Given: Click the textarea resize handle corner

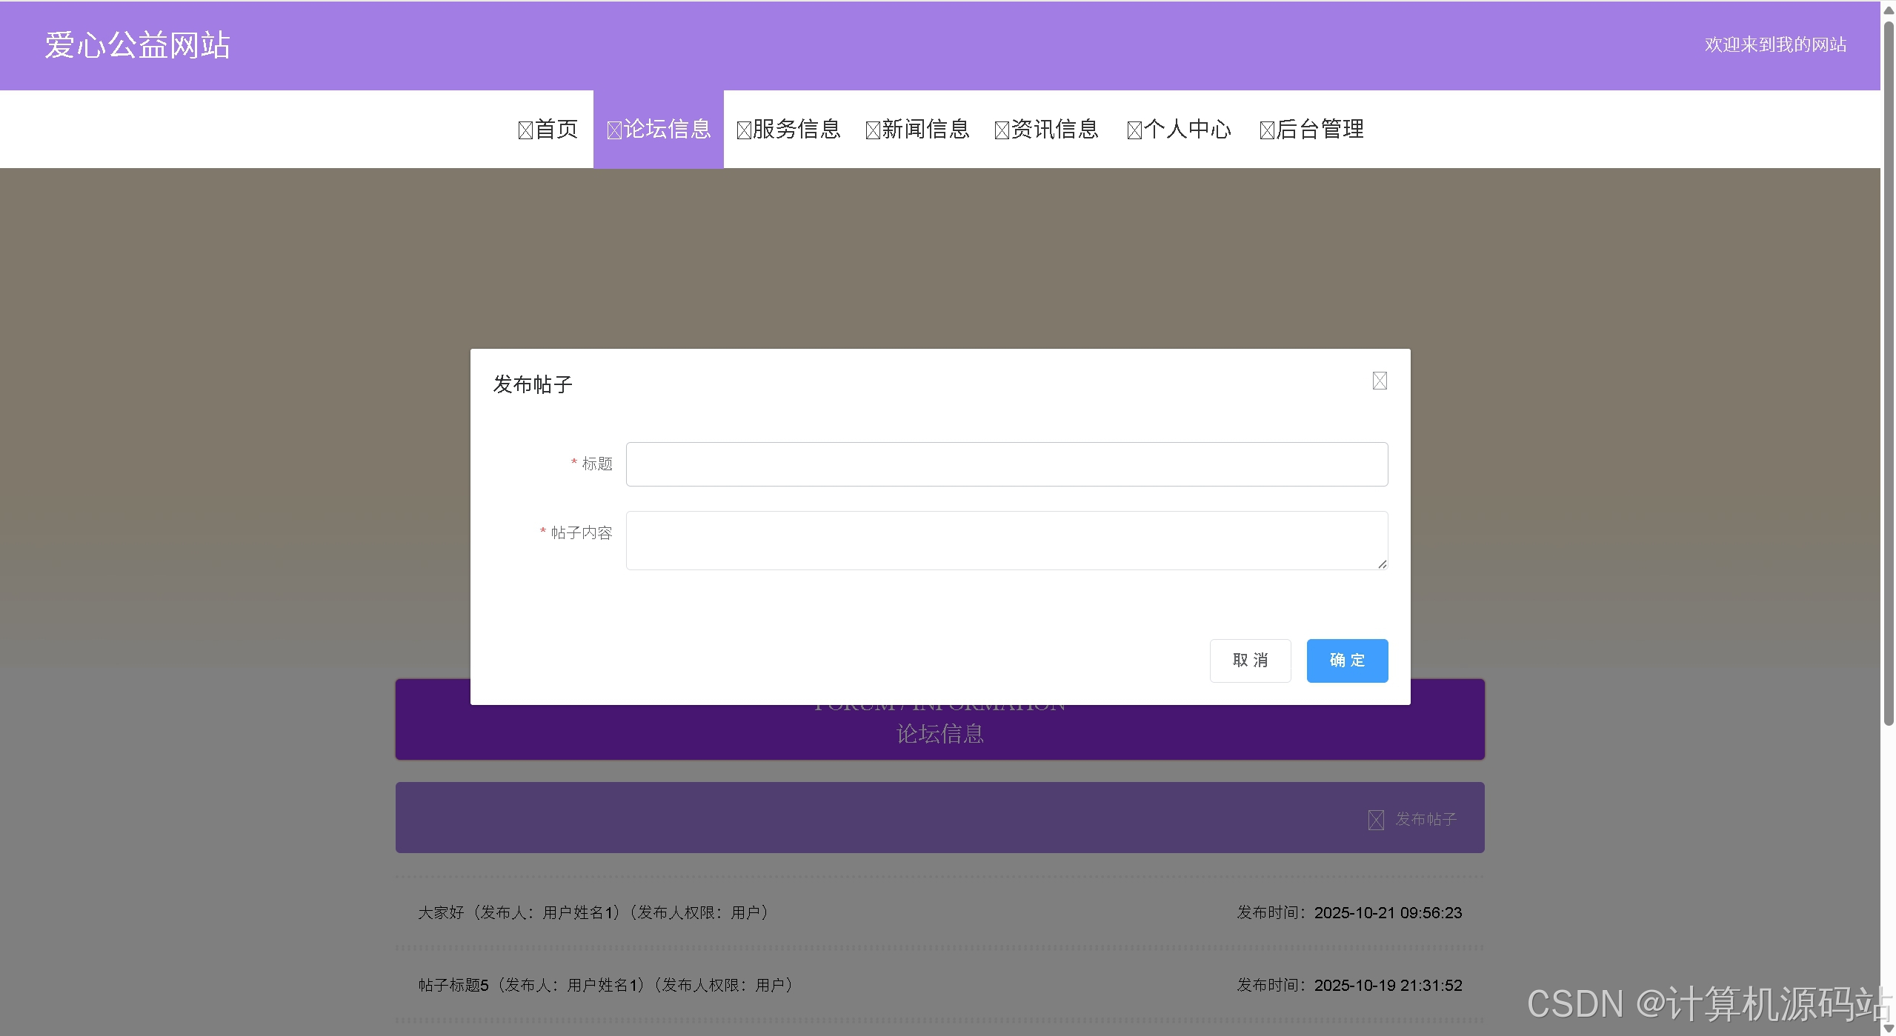Looking at the screenshot, I should (x=1382, y=564).
